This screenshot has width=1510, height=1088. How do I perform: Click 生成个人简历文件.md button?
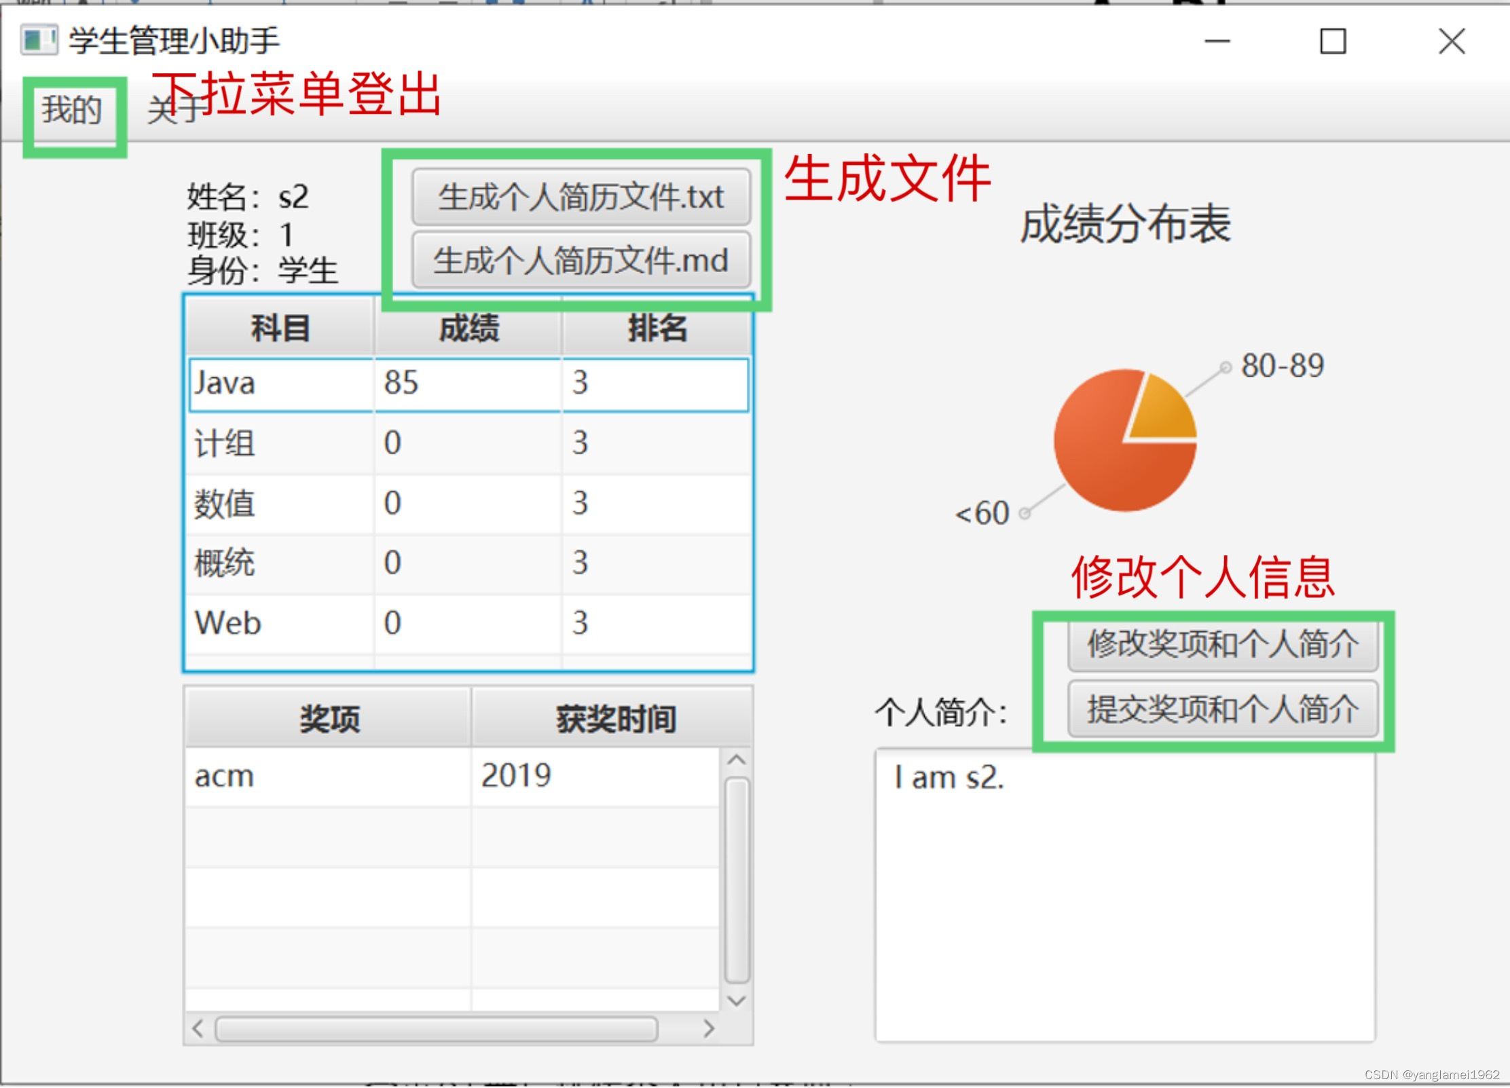coord(581,261)
